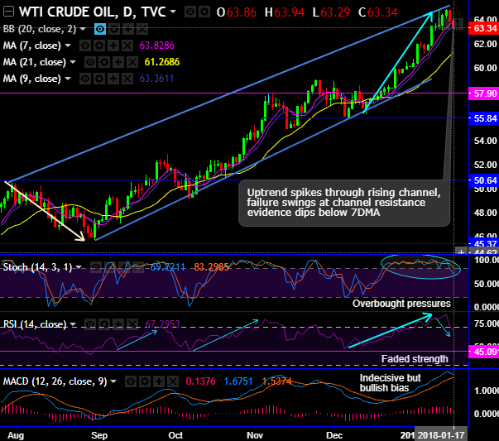Screen dimensions: 499x441
Task: Click the Sep marker on the time axis
Action: [x=99, y=435]
